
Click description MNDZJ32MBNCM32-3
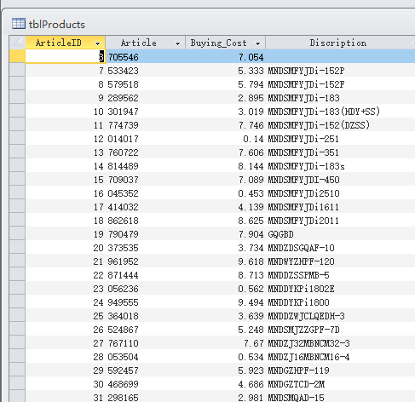[x=308, y=343]
